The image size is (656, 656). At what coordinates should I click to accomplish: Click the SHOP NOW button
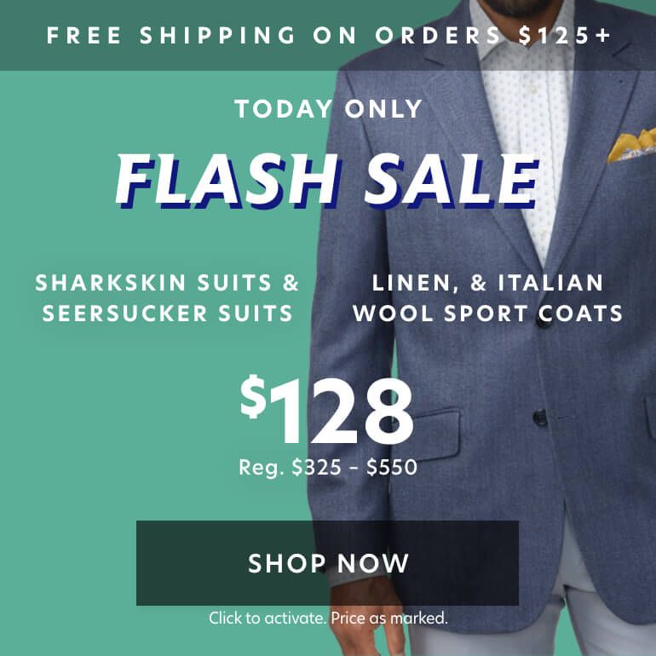pyautogui.click(x=328, y=562)
